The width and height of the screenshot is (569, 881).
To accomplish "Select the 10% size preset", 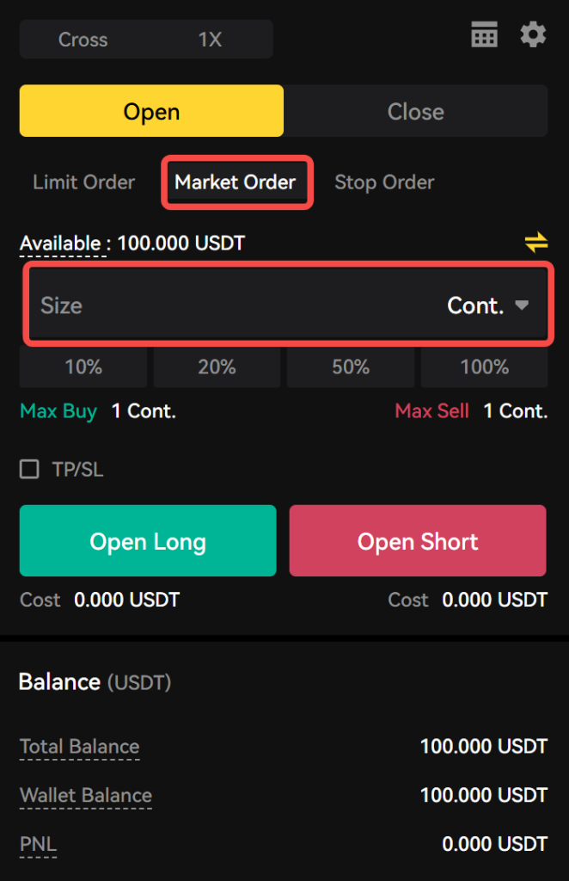I will coord(83,367).
